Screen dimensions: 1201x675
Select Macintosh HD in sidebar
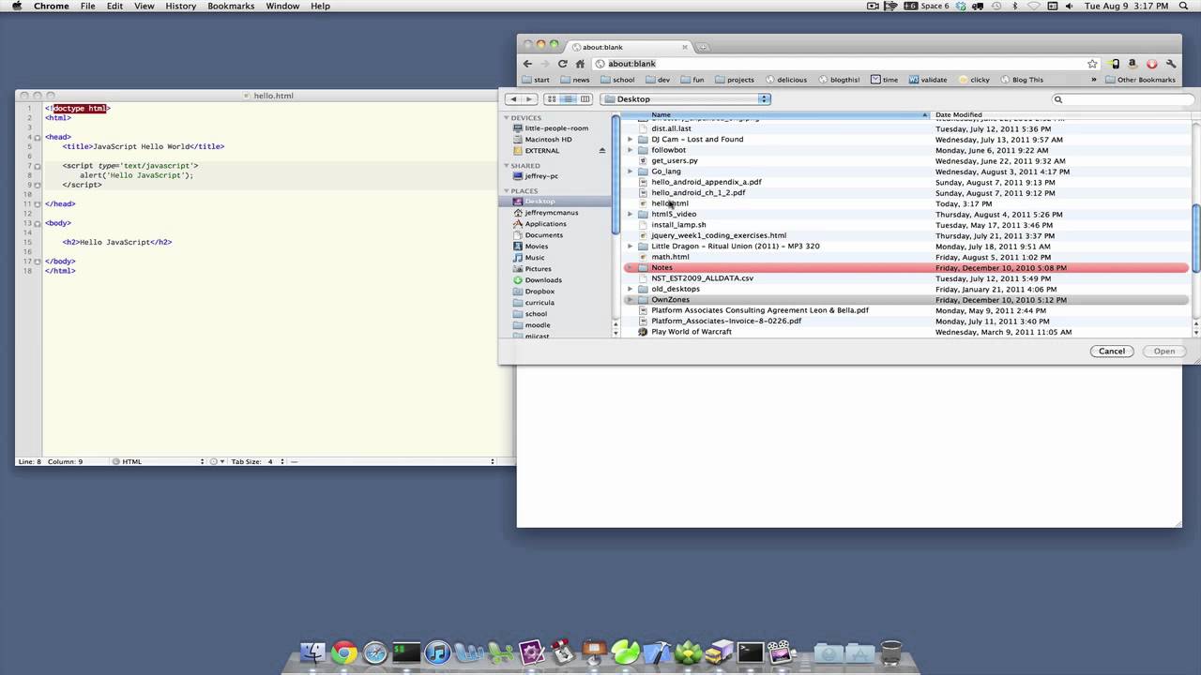click(548, 140)
